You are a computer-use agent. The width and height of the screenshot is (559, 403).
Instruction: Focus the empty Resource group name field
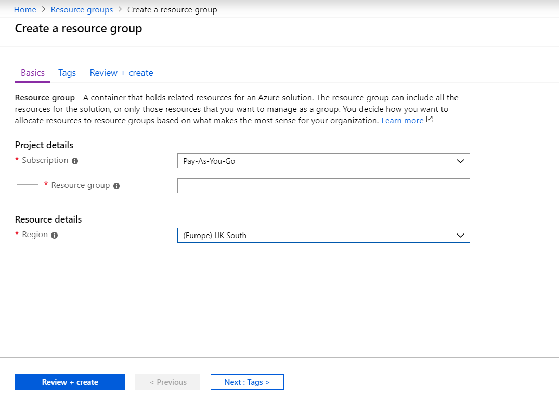323,186
